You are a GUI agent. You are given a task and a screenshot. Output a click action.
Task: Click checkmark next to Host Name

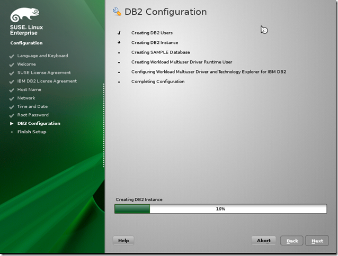point(12,90)
